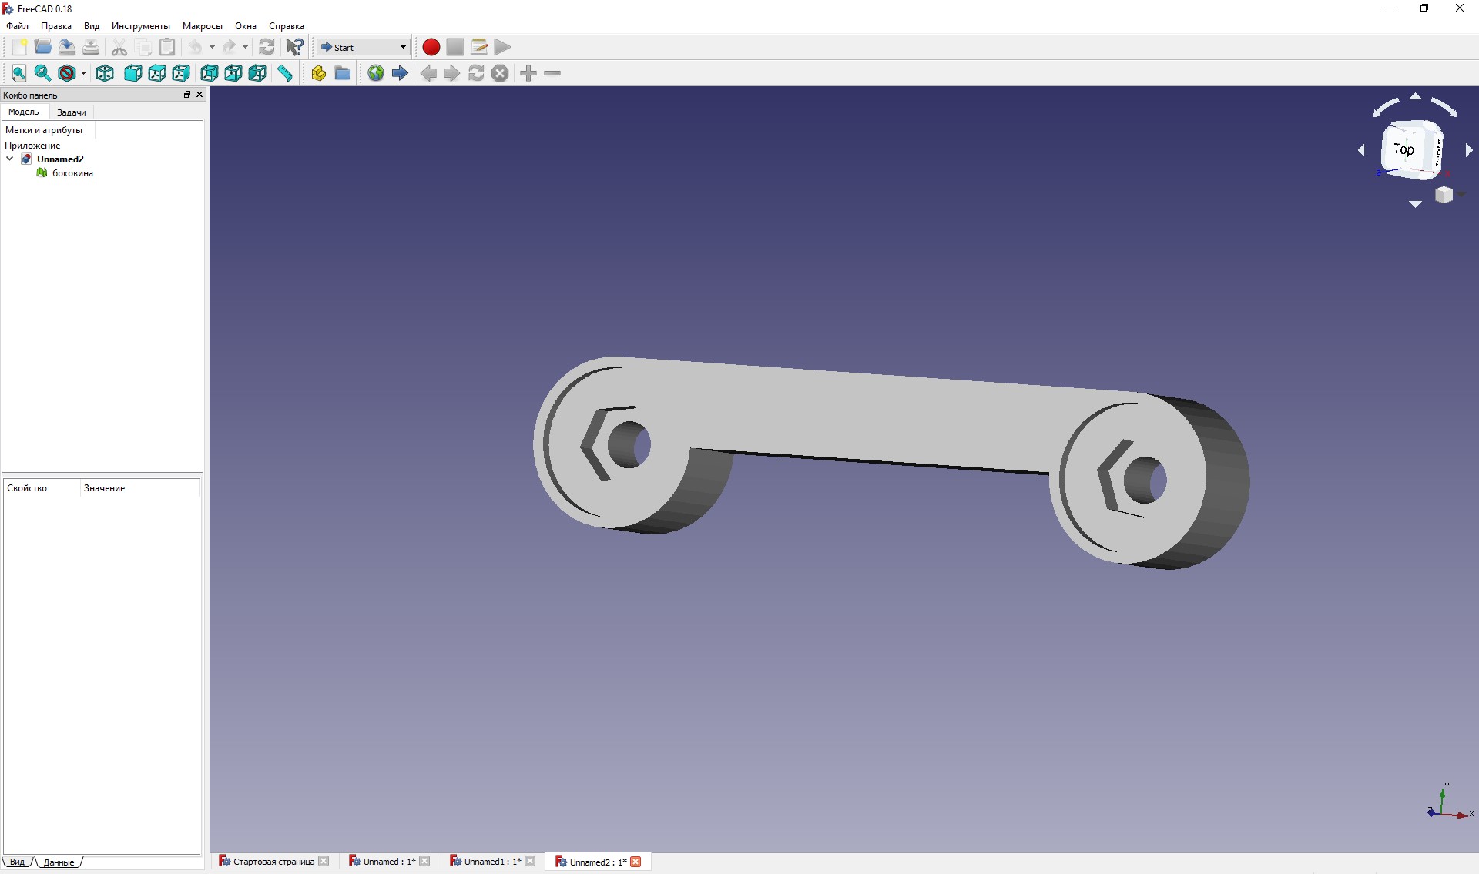Collapse the Unnamed2 tree node
The image size is (1479, 874).
tap(10, 159)
